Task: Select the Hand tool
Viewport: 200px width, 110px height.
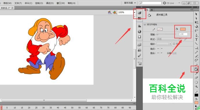Action: click(196, 82)
